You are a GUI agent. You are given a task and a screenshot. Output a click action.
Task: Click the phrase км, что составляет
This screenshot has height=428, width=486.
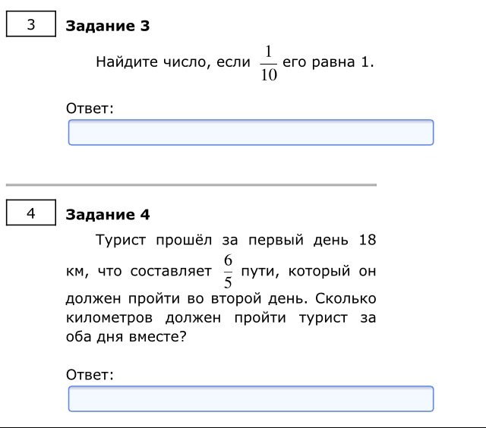pyautogui.click(x=139, y=271)
